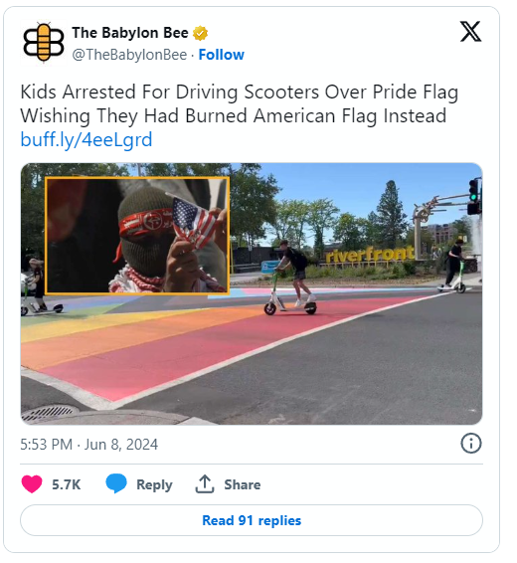Open the tweet info circle icon

tap(470, 444)
